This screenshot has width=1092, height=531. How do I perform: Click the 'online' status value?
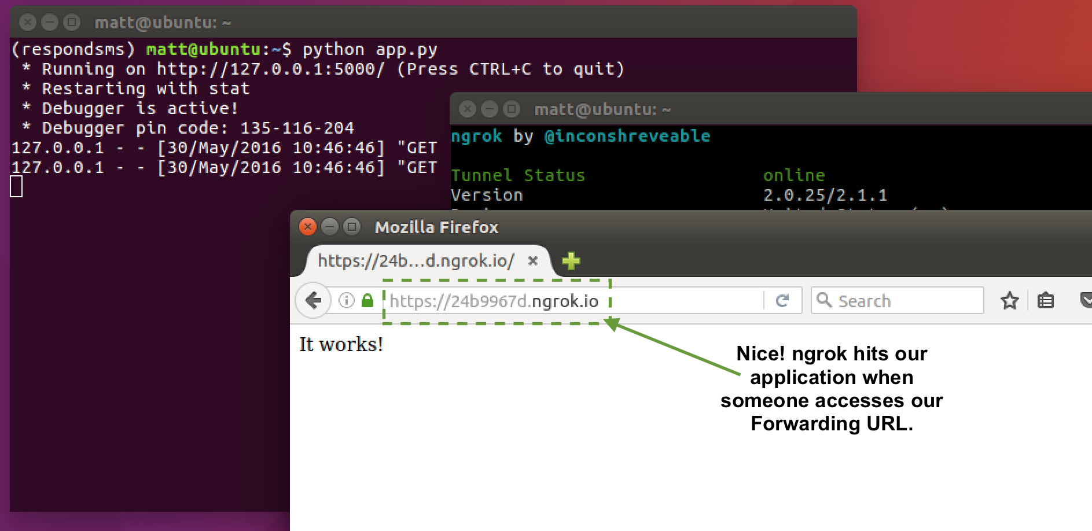[794, 175]
